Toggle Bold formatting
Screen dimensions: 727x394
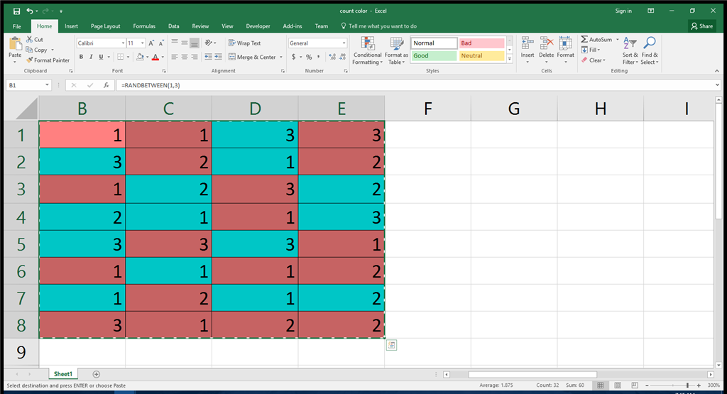[x=81, y=57]
